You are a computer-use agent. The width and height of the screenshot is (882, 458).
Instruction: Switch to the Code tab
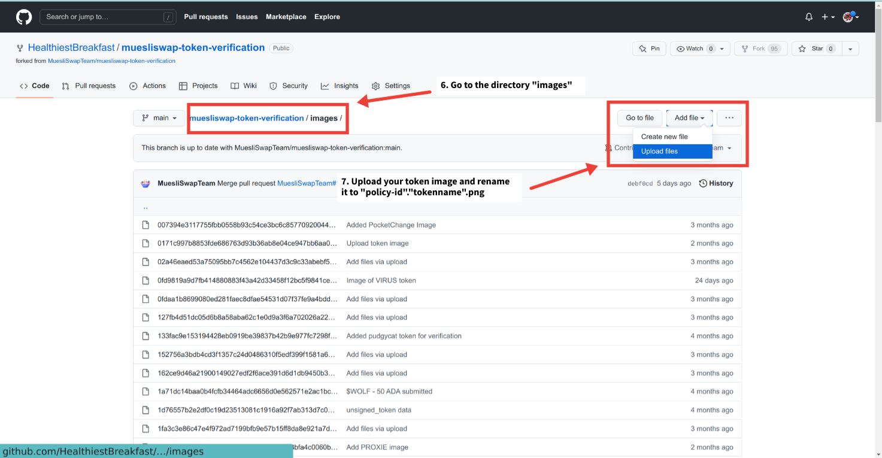click(34, 86)
